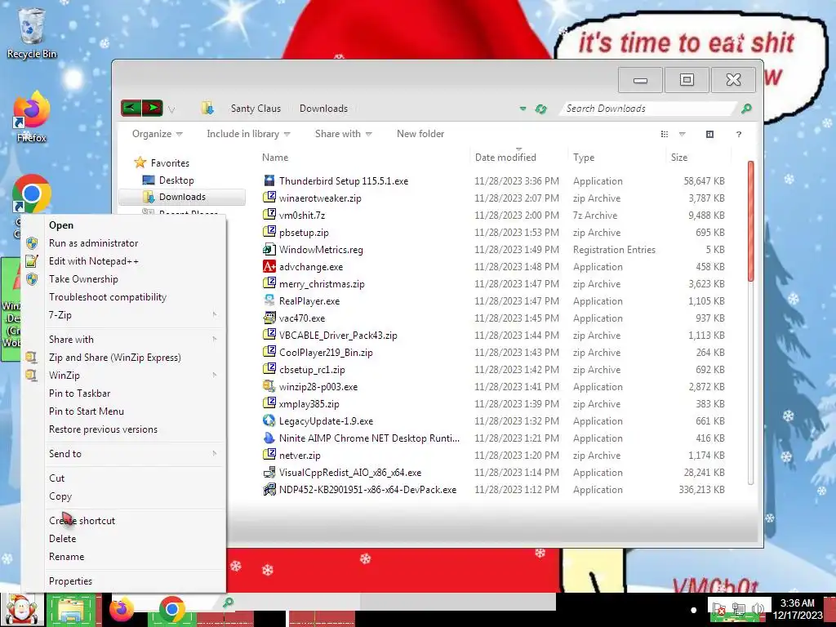The image size is (836, 627).
Task: Expand the Share with toolbar dropdown
Action: 344,134
